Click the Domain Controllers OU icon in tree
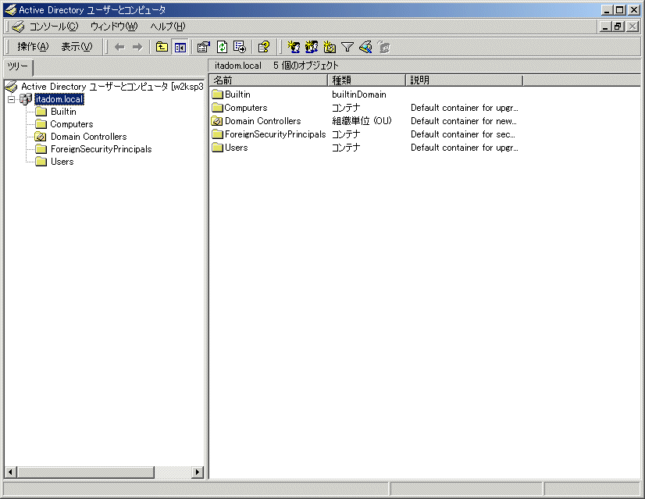Viewport: 645px width, 499px height. [x=41, y=137]
